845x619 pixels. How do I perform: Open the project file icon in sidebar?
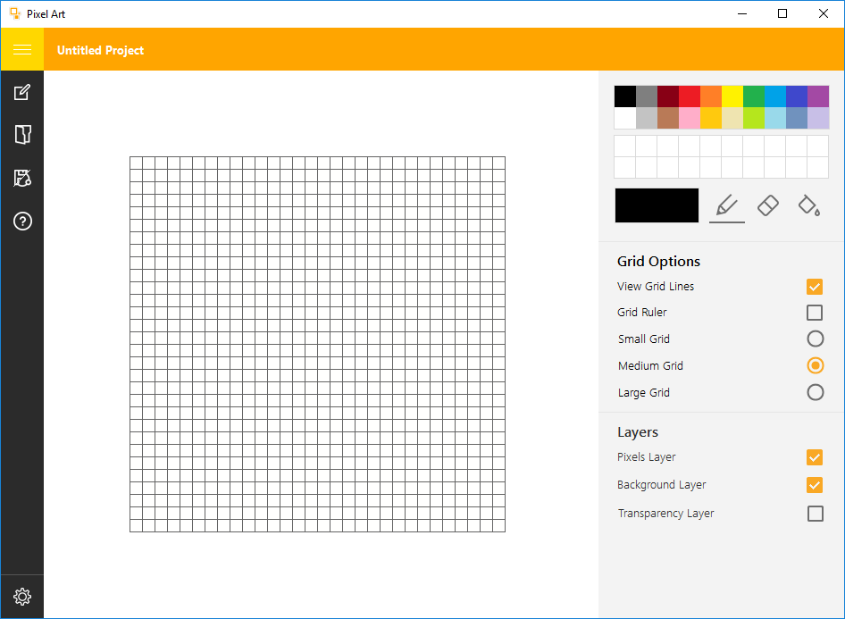22,135
